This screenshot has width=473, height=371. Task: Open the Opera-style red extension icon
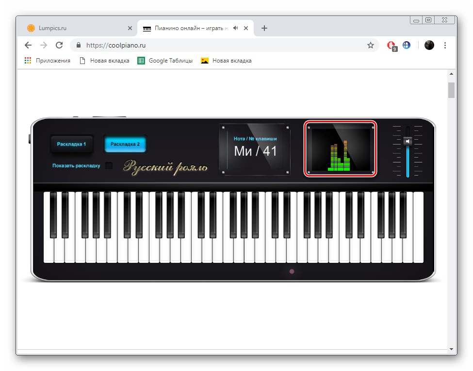(x=391, y=46)
